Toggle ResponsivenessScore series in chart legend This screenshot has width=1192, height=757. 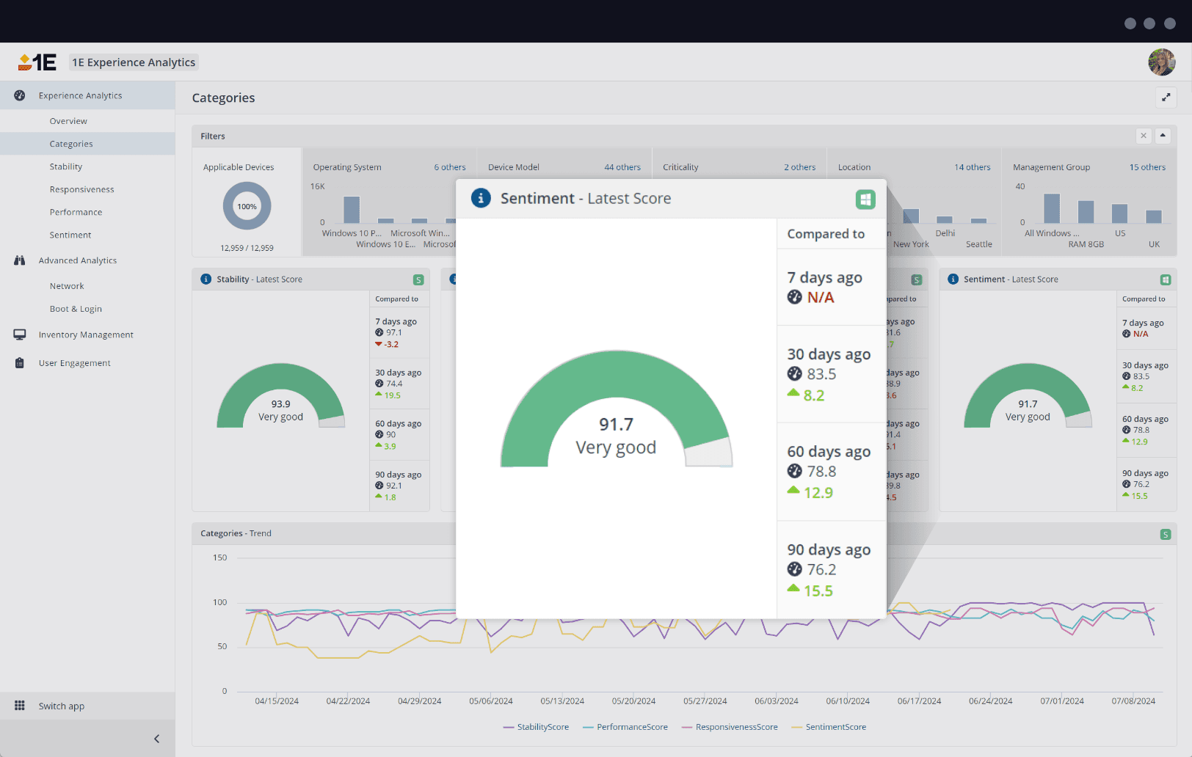(x=730, y=727)
